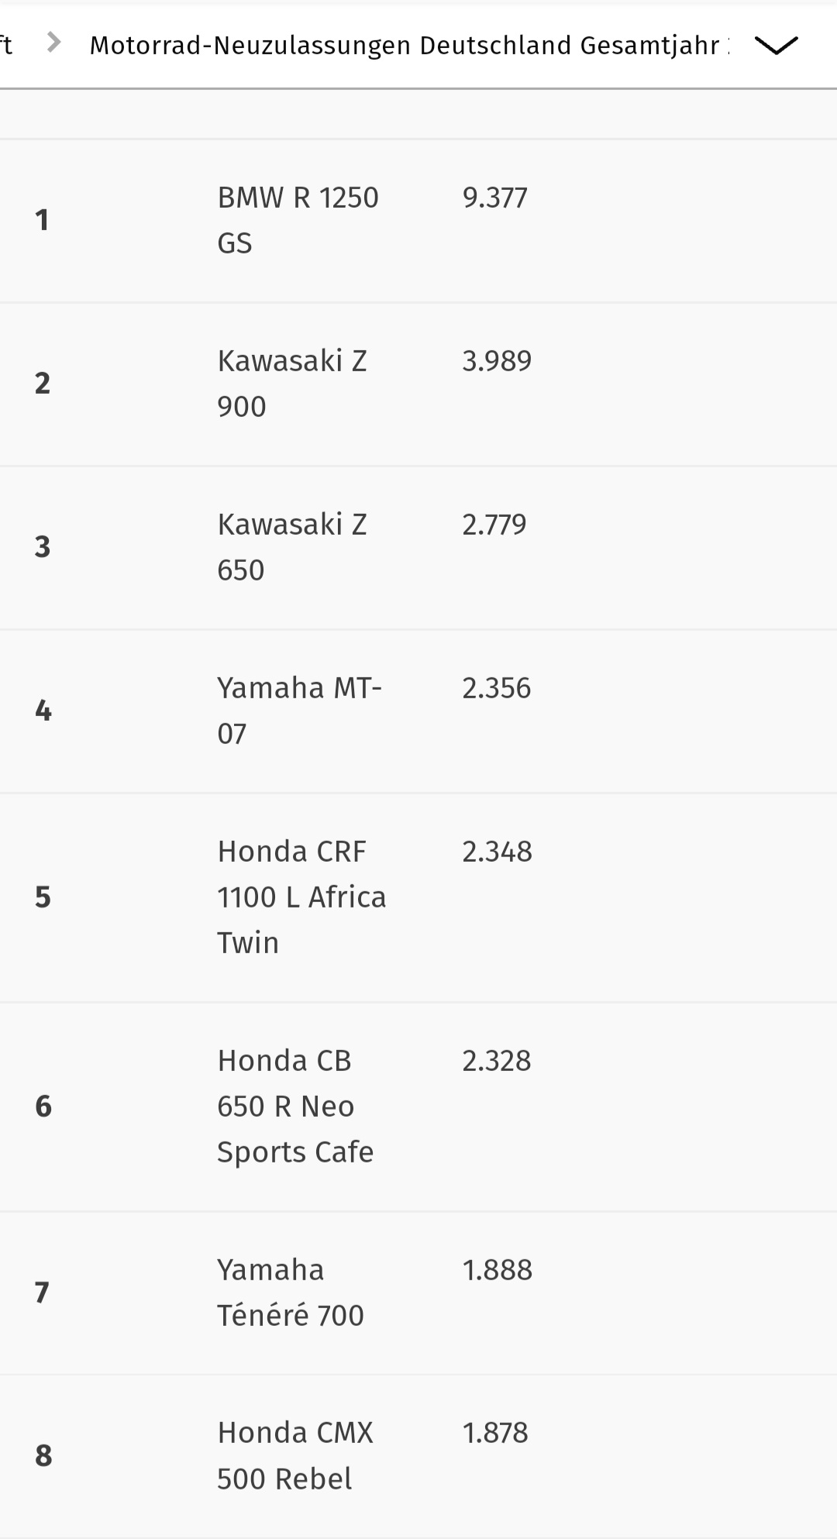Select the Kawasaki Z 900 entry

tap(292, 384)
